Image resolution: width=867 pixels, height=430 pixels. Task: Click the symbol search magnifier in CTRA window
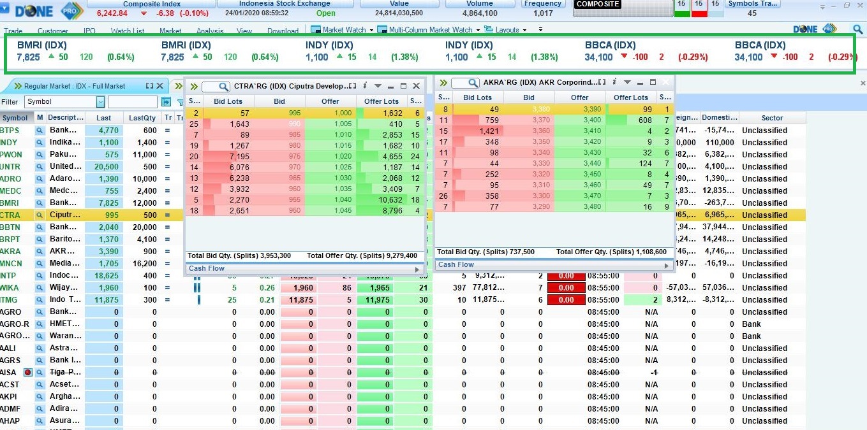pos(224,87)
